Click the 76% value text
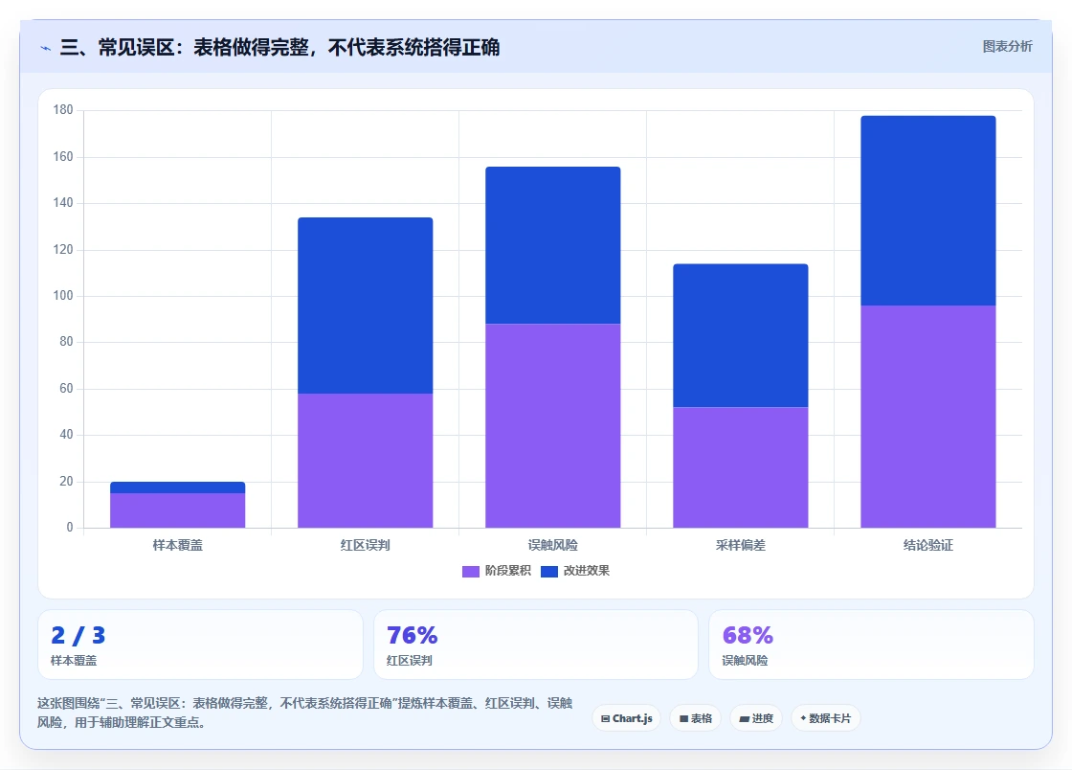The height and width of the screenshot is (770, 1072). tap(413, 635)
